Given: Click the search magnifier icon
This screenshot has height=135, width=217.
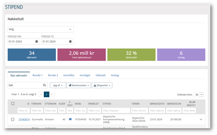Looking at the screenshot, I should coord(44,85).
